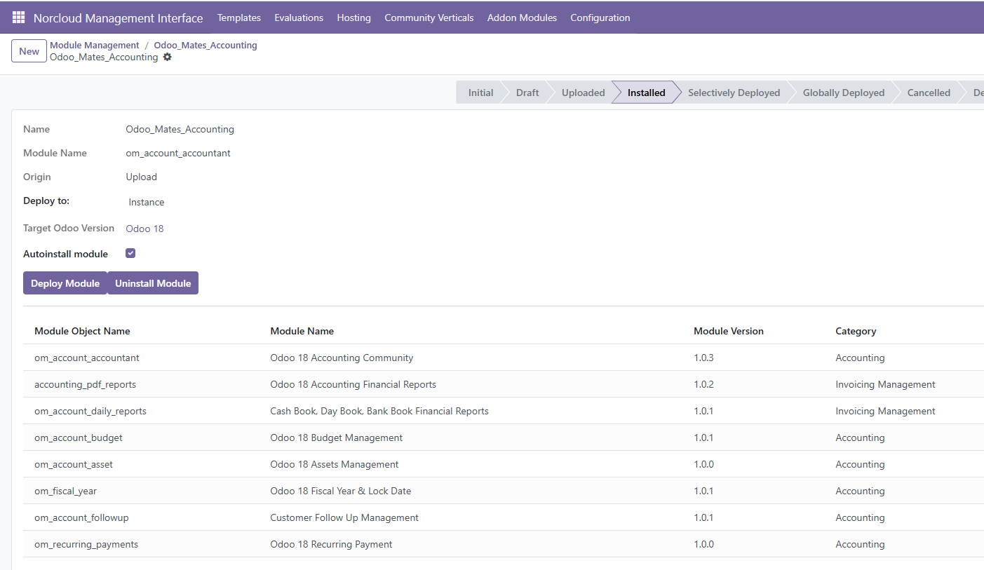984x570 pixels.
Task: Sort by the Module Version column header
Action: point(729,331)
